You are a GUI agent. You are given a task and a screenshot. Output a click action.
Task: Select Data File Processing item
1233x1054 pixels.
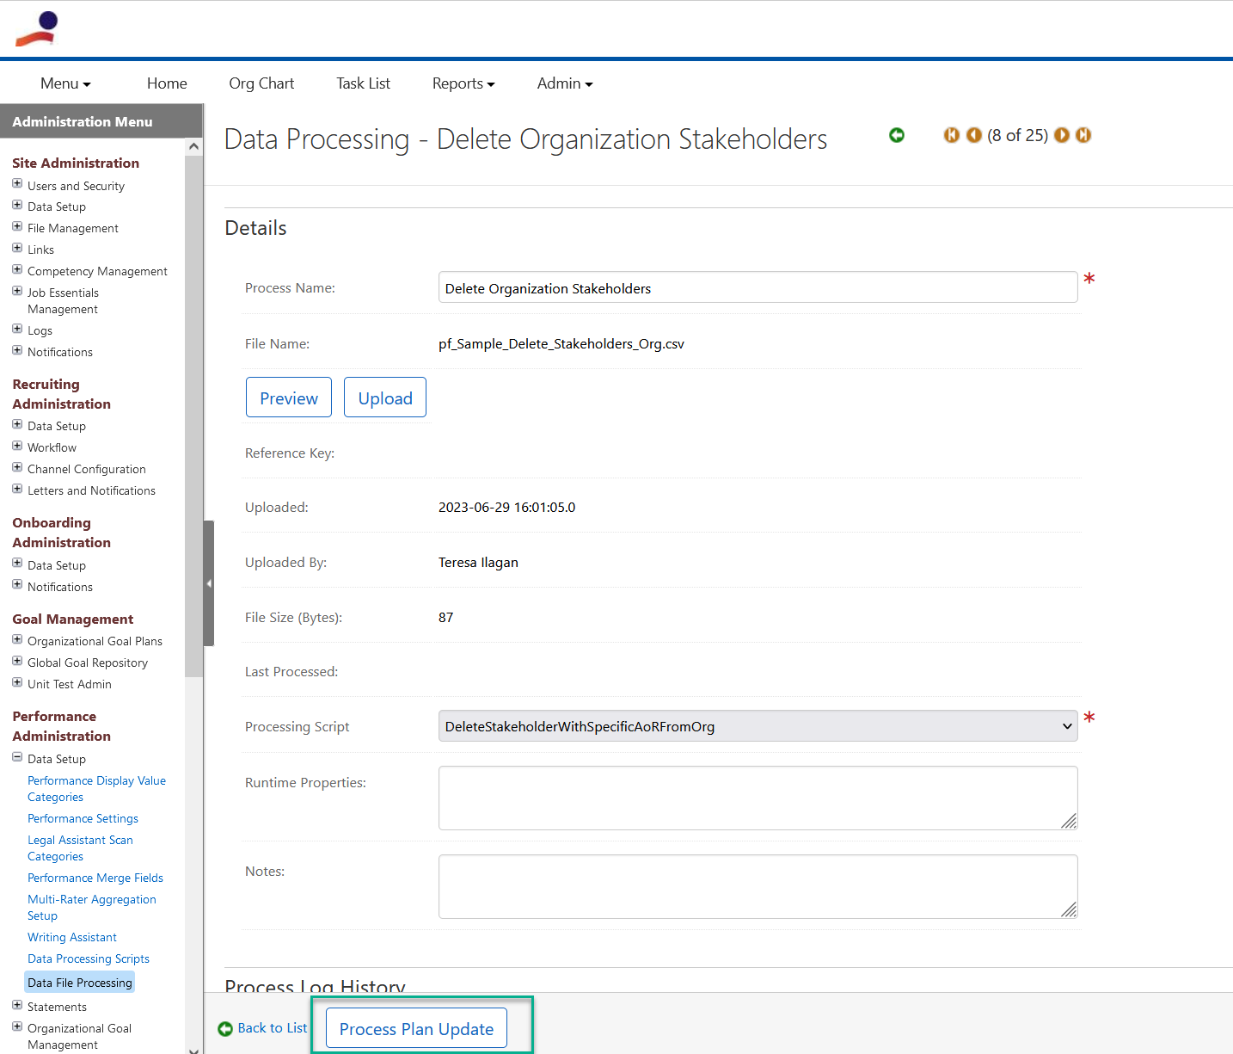point(80,983)
